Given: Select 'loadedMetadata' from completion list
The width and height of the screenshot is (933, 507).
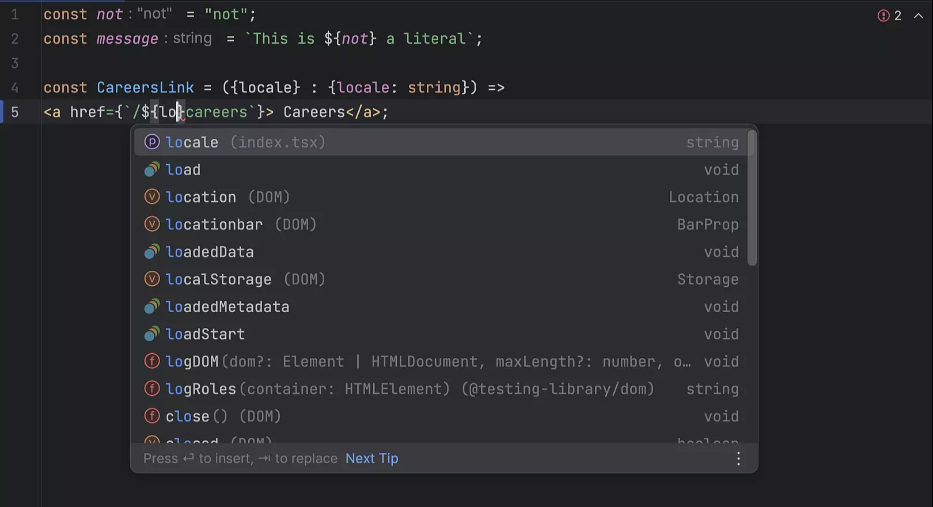Looking at the screenshot, I should click(227, 307).
